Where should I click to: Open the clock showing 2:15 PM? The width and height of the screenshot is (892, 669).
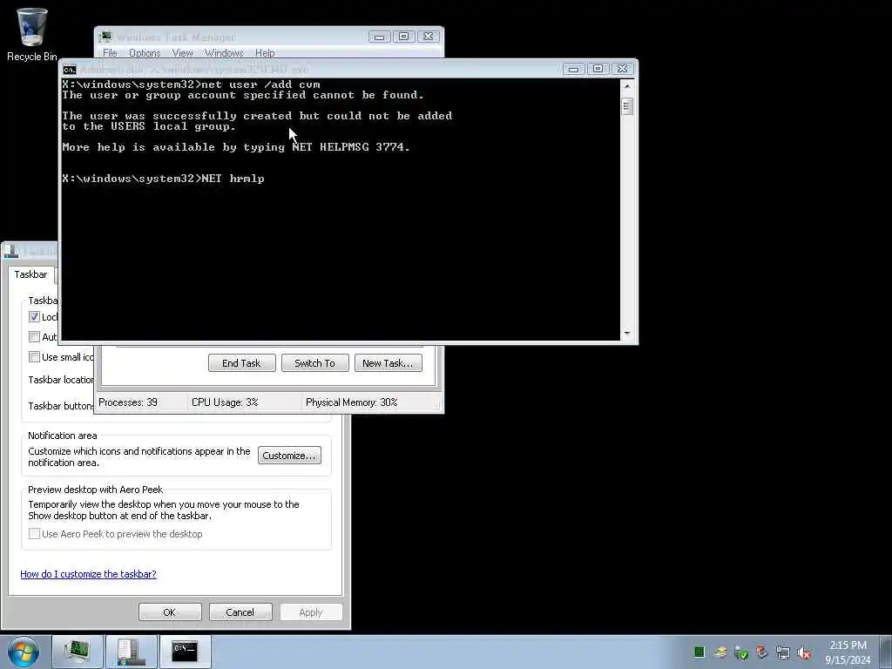pyautogui.click(x=848, y=652)
